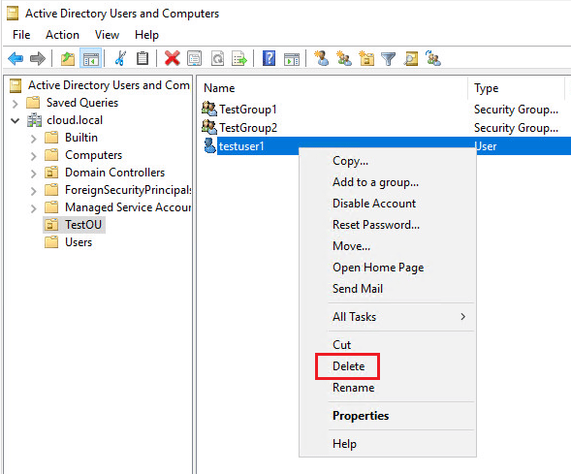This screenshot has width=571, height=474.
Task: Click the Create new organizational unit icon
Action: pos(366,58)
